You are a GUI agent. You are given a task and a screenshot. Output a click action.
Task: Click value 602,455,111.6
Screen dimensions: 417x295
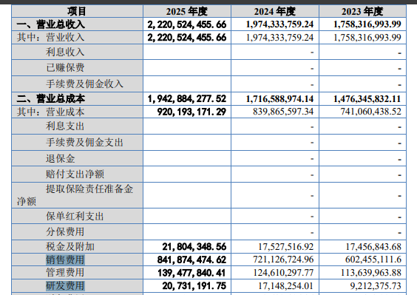pyautogui.click(x=373, y=260)
